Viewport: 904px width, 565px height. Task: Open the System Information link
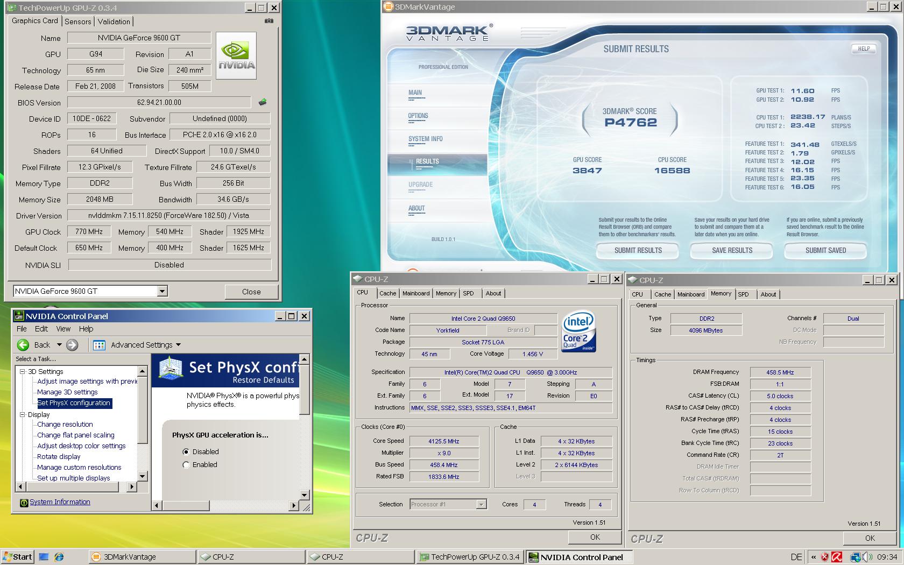60,502
